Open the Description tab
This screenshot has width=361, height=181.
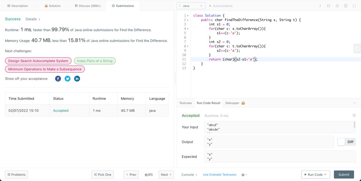tap(17, 6)
